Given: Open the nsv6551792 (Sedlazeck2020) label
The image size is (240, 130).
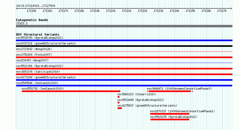Looking at the screenshot, I should 43,89.
